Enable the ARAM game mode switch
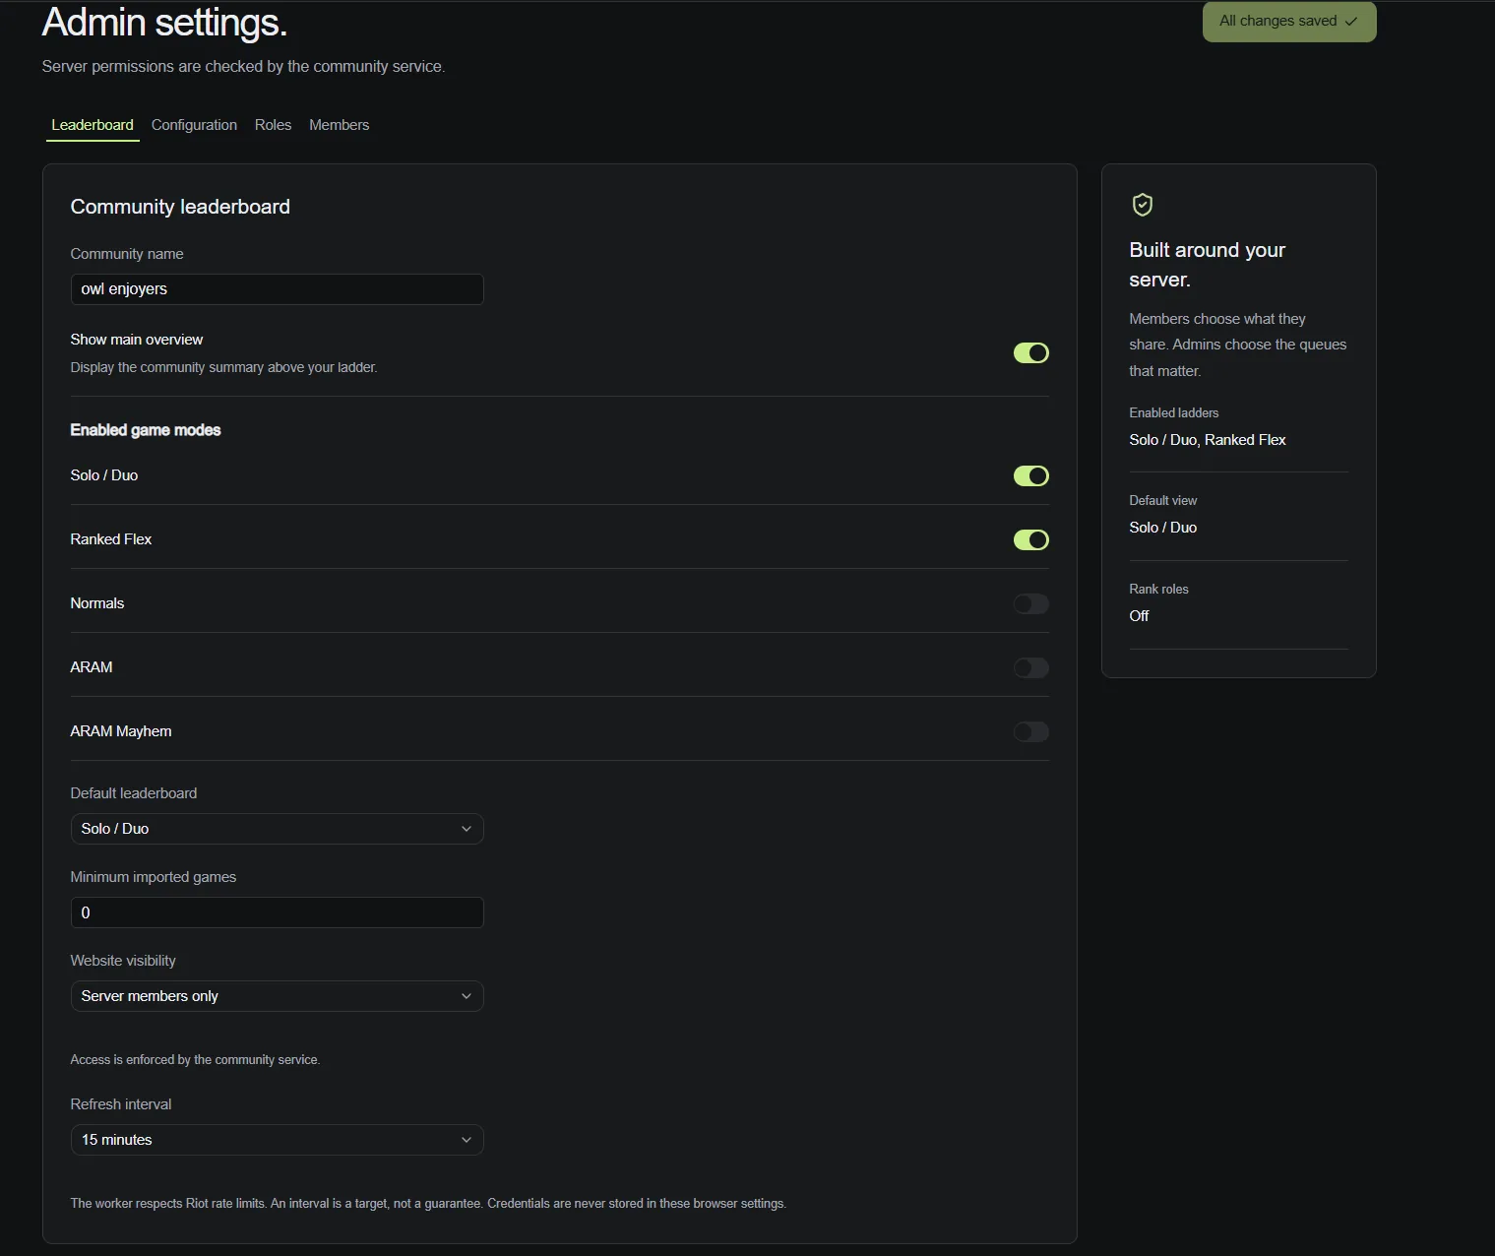1495x1256 pixels. (1030, 668)
